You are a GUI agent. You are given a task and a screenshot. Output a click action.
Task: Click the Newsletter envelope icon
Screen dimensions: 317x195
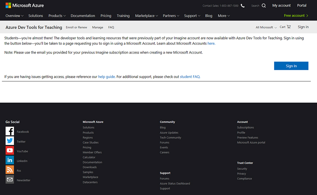[10, 179]
